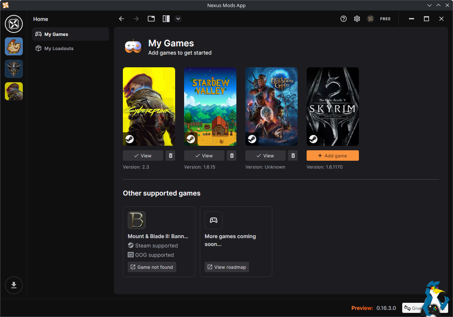Click the help question mark icon
This screenshot has width=453, height=317.
pyautogui.click(x=344, y=19)
